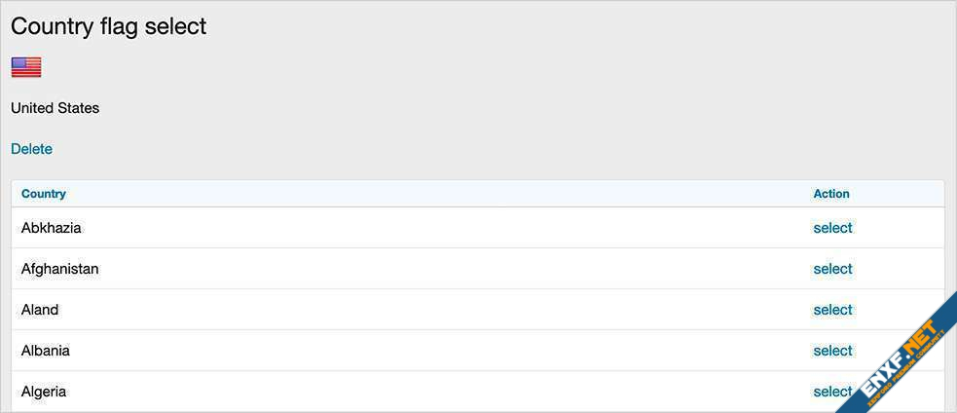This screenshot has width=957, height=413.
Task: Click blank space in the table header row
Action: tap(438, 194)
